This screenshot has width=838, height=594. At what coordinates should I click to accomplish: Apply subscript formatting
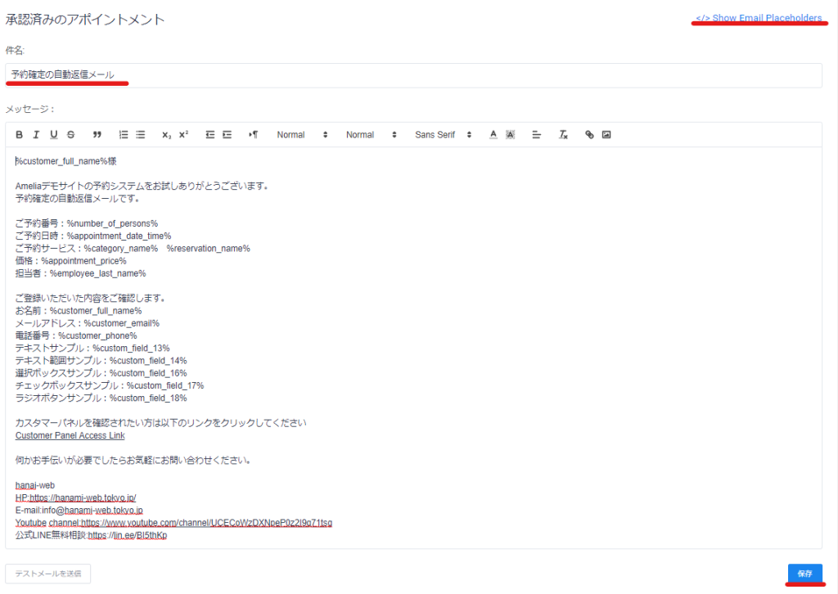(x=167, y=135)
